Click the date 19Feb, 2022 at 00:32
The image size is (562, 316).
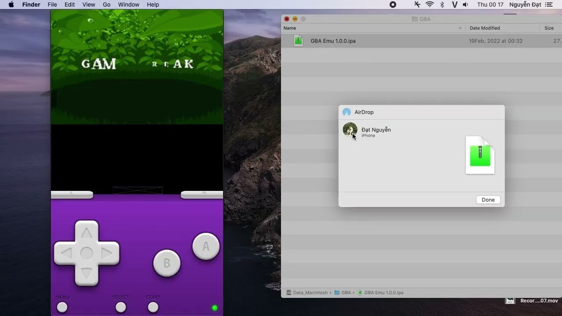click(496, 41)
